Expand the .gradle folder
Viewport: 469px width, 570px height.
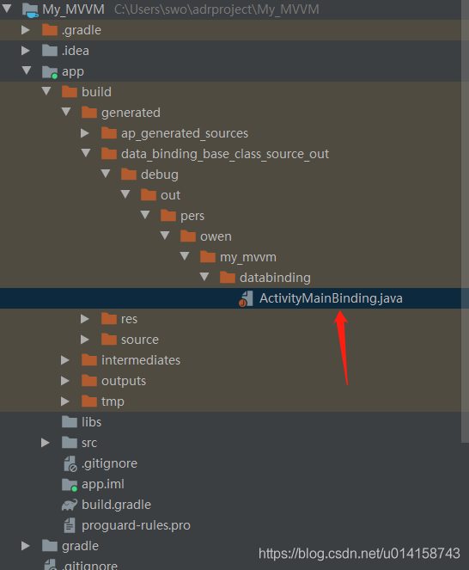(26, 30)
